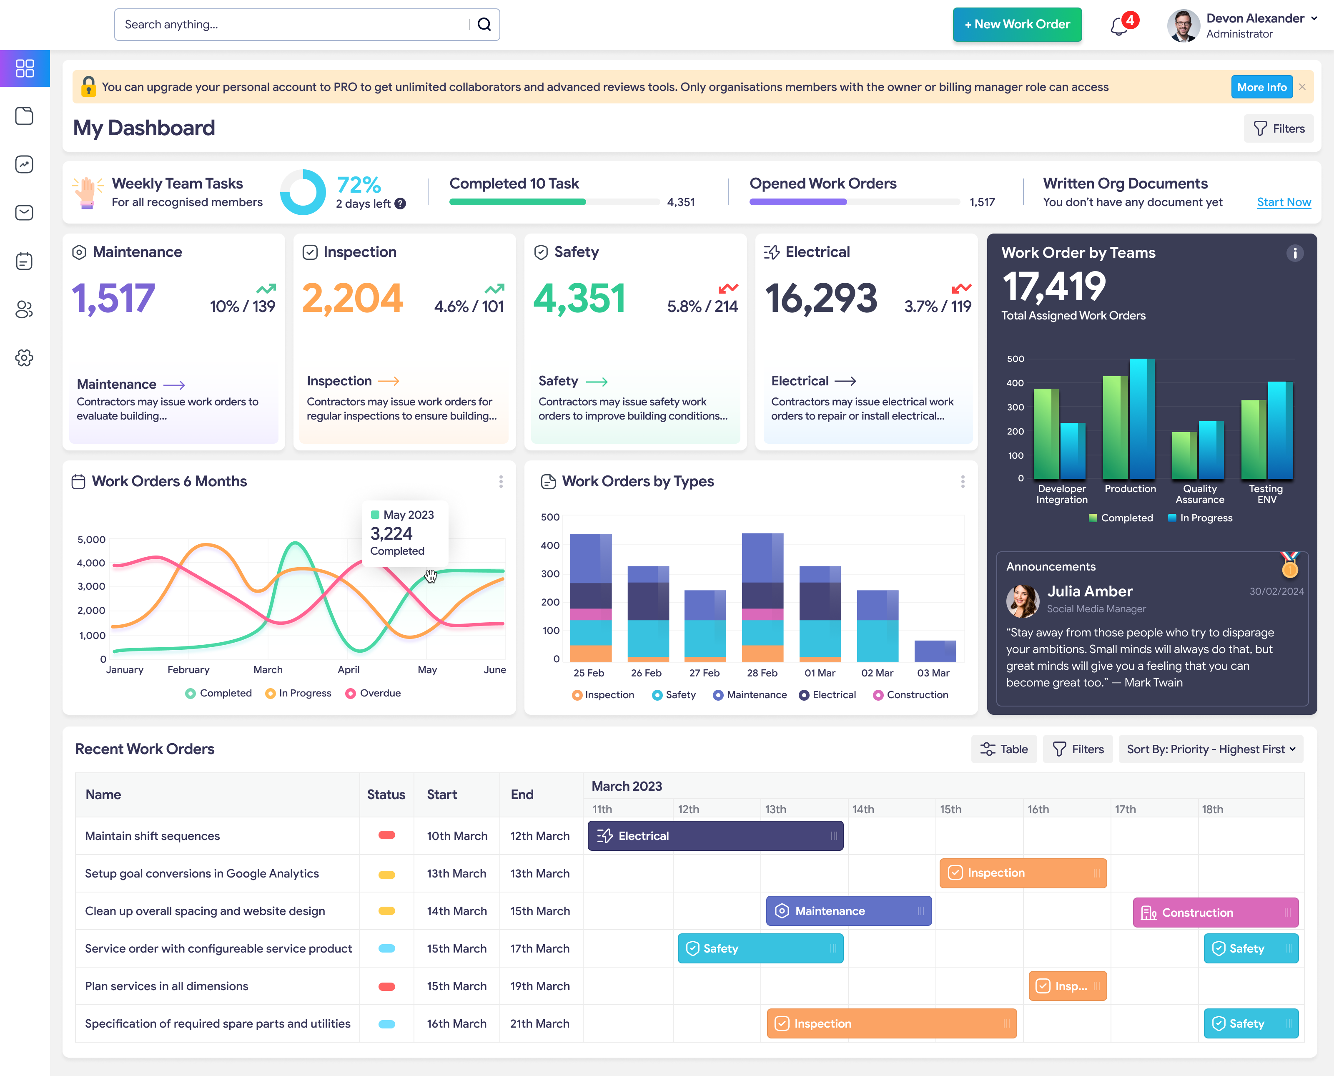
Task: Open the three-dot menu for Work Orders 6 Months
Action: 501,482
